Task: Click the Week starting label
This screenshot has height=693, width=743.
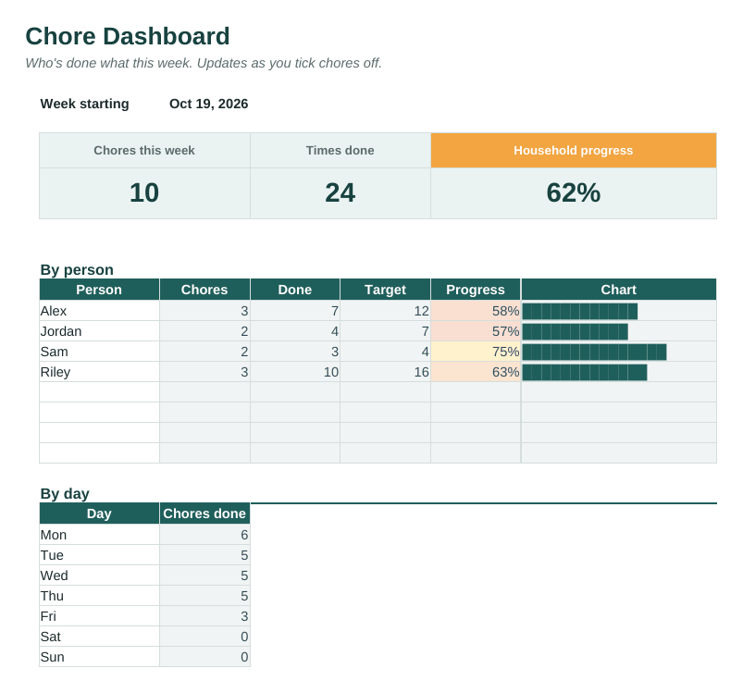Action: tap(84, 104)
